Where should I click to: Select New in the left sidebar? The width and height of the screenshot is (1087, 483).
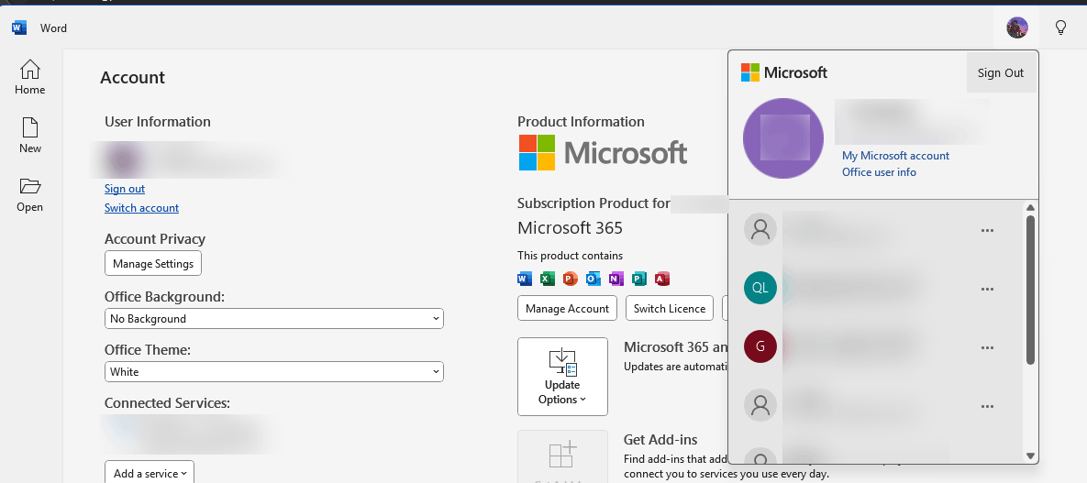coord(29,136)
